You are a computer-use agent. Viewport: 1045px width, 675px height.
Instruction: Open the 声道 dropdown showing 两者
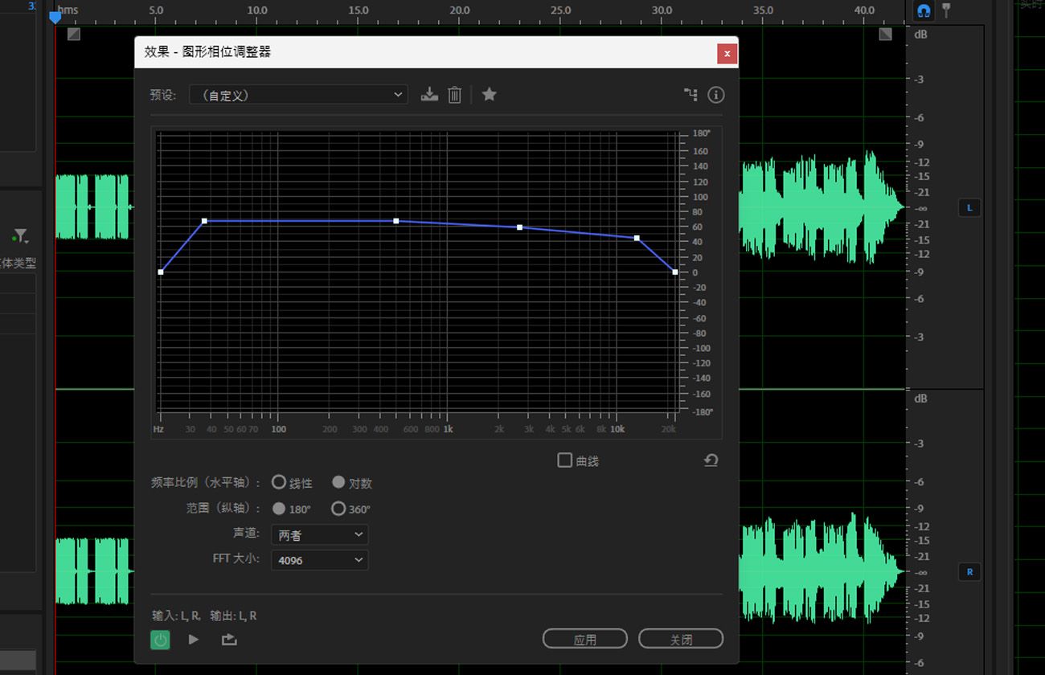point(319,534)
